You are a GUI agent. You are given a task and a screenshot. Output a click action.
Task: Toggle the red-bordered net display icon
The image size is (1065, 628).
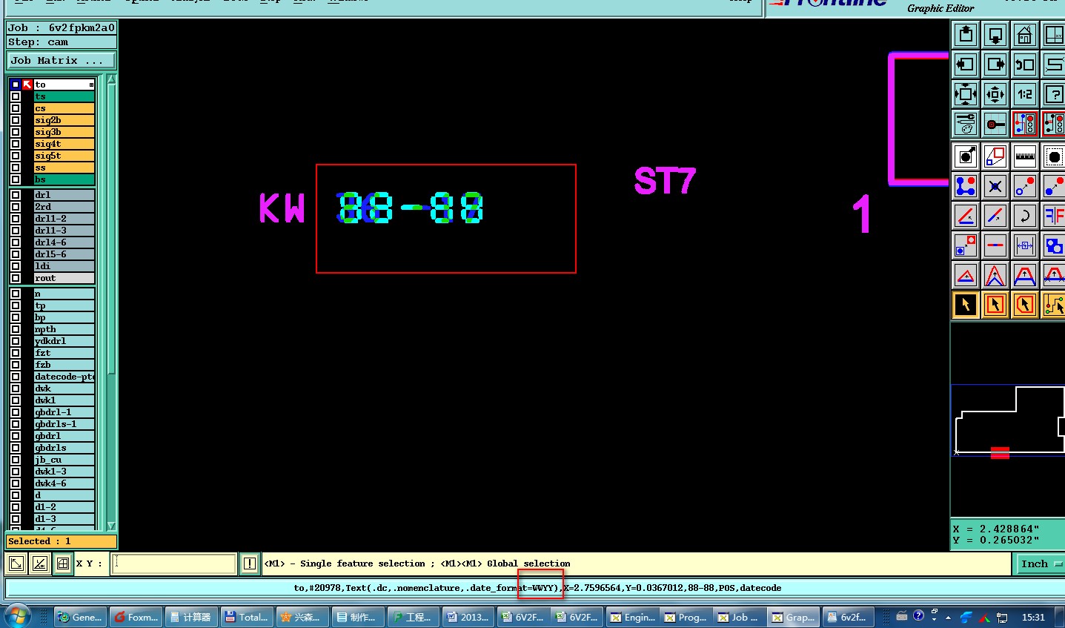click(x=1025, y=124)
